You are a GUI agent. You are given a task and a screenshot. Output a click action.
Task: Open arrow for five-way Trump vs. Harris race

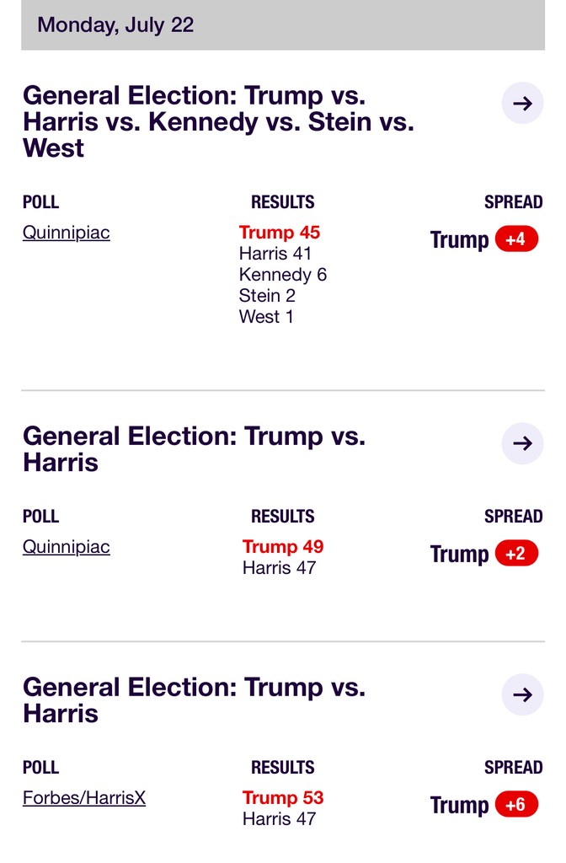[522, 104]
